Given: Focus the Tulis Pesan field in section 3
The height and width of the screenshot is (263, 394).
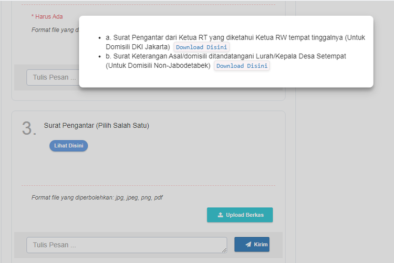Looking at the screenshot, I should pos(126,245).
